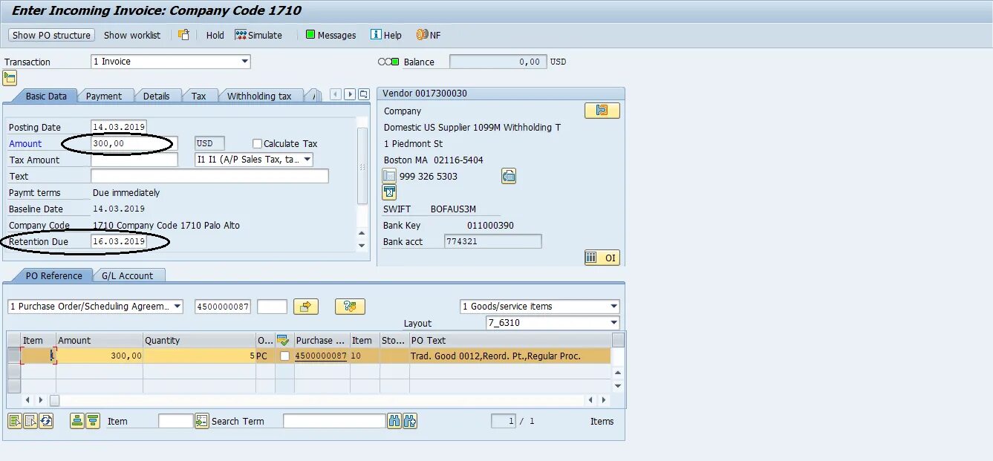Click the purchase order number input field 4500000087

222,306
